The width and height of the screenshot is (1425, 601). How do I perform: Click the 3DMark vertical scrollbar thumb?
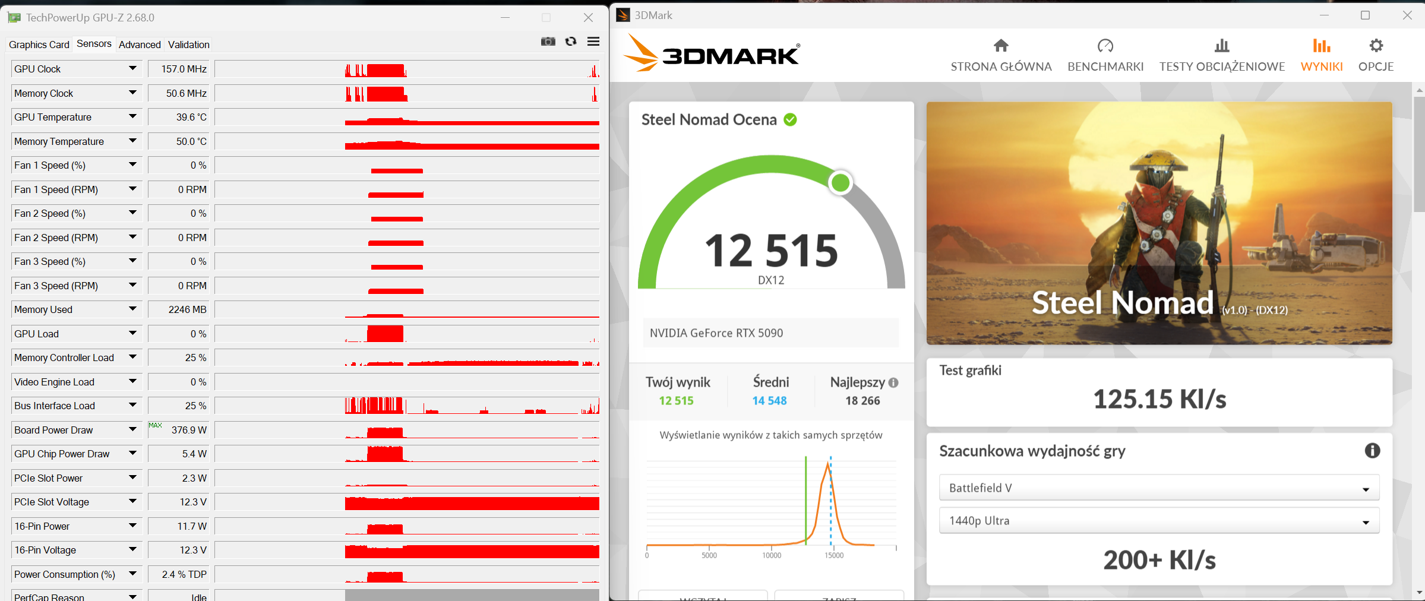[1419, 153]
